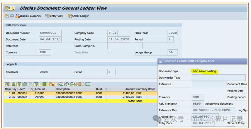Click the Choose Layout grid icon

[x=80, y=84]
